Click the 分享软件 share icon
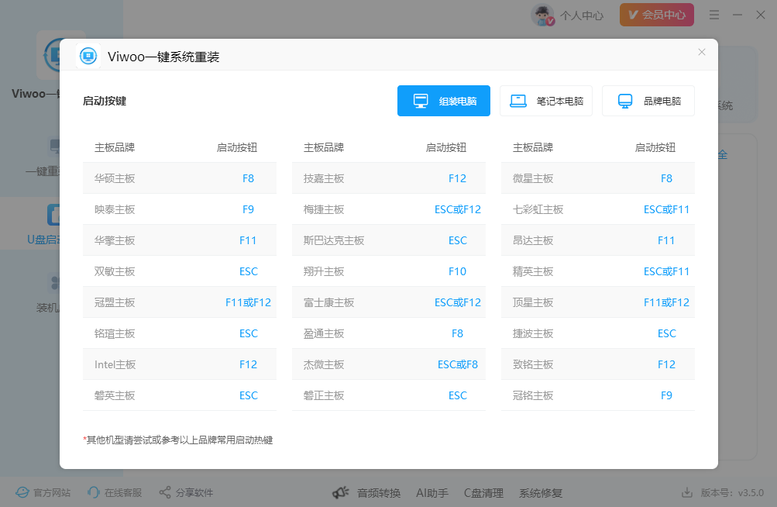777x507 pixels. 165,492
